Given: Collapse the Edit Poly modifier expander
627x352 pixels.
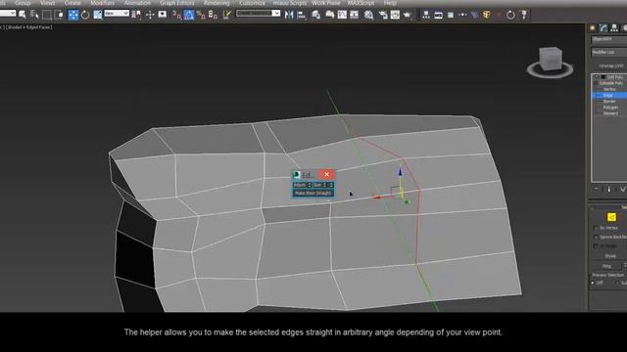Looking at the screenshot, I should click(597, 77).
